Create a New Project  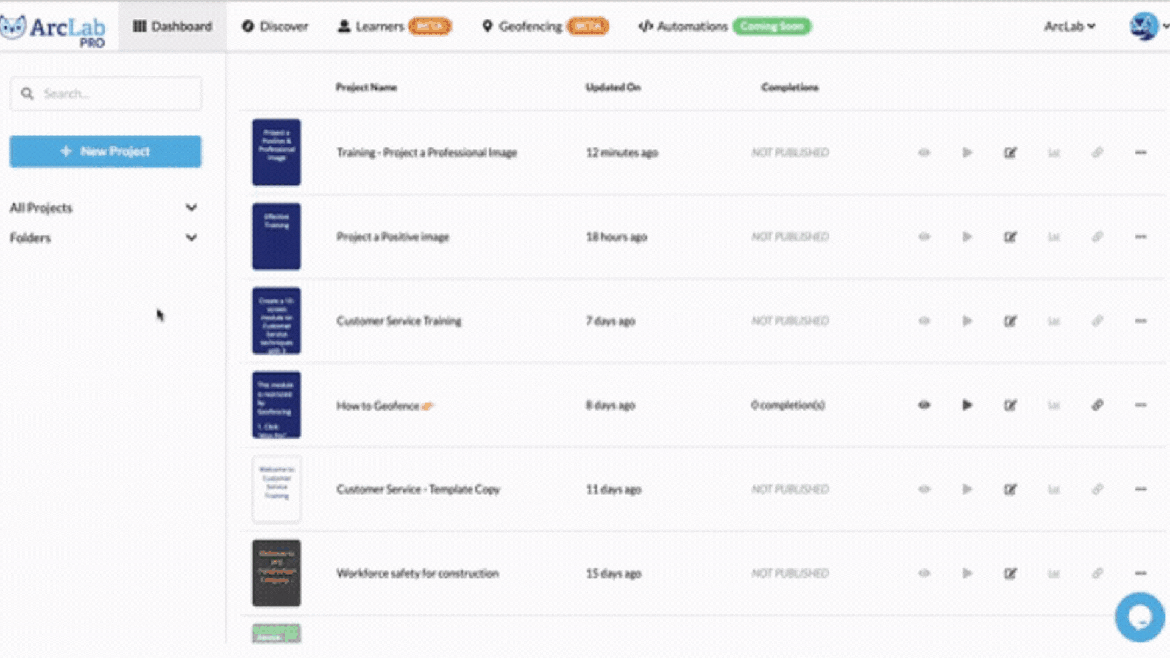(105, 151)
